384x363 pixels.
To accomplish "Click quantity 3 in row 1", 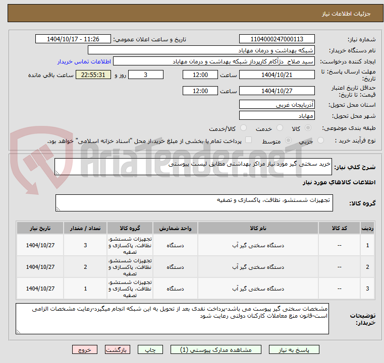I will click(85, 245).
